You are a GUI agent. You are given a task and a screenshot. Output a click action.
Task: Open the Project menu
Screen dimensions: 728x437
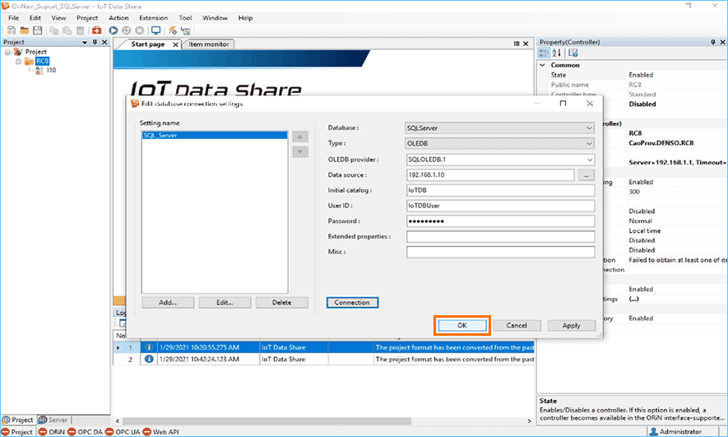click(87, 17)
